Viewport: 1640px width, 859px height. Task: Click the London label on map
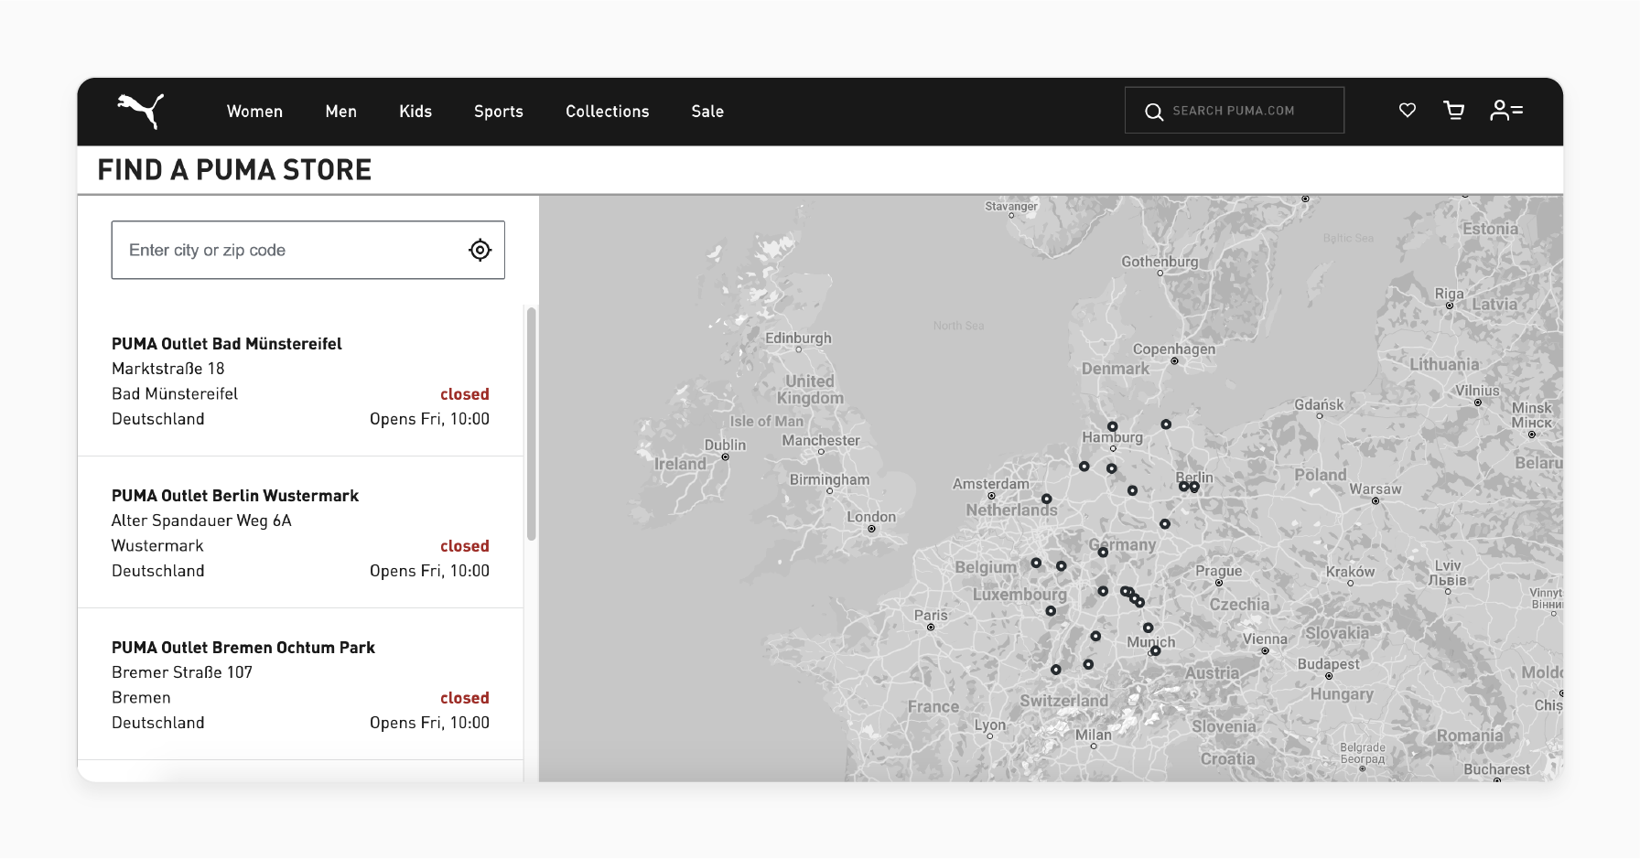(871, 517)
